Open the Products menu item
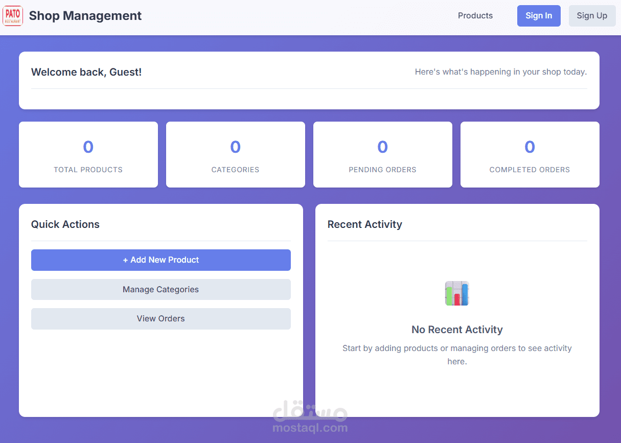This screenshot has height=443, width=621. coord(475,15)
